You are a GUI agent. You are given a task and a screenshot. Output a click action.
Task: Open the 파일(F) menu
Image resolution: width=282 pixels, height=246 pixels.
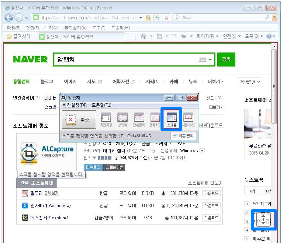tap(14, 28)
